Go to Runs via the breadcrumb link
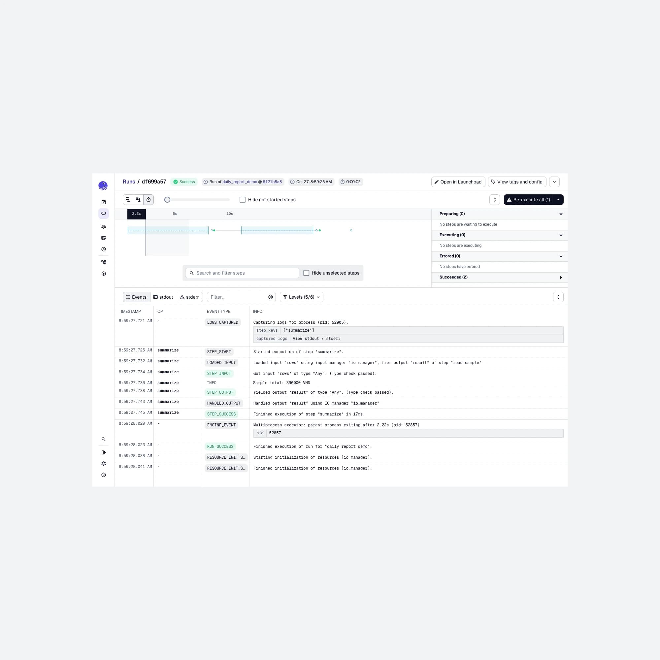 (129, 182)
